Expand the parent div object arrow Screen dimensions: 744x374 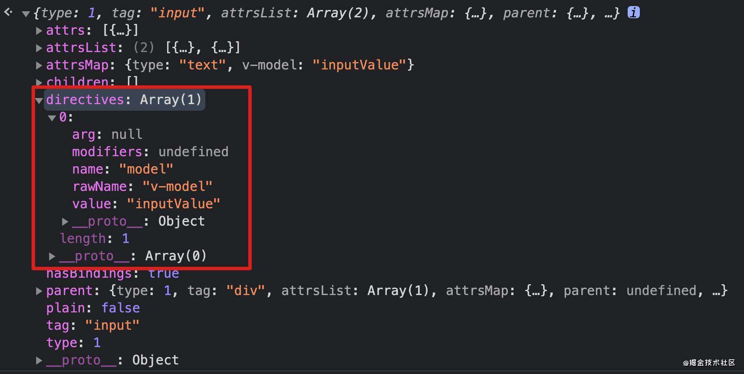(x=39, y=291)
